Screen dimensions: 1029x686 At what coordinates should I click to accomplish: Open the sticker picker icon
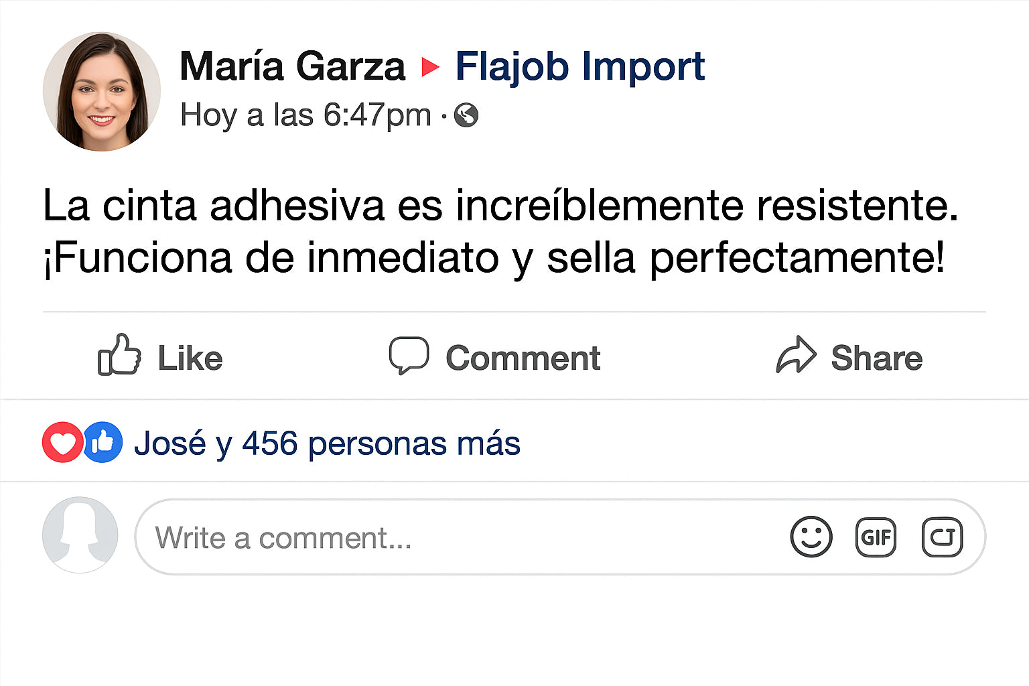click(942, 537)
